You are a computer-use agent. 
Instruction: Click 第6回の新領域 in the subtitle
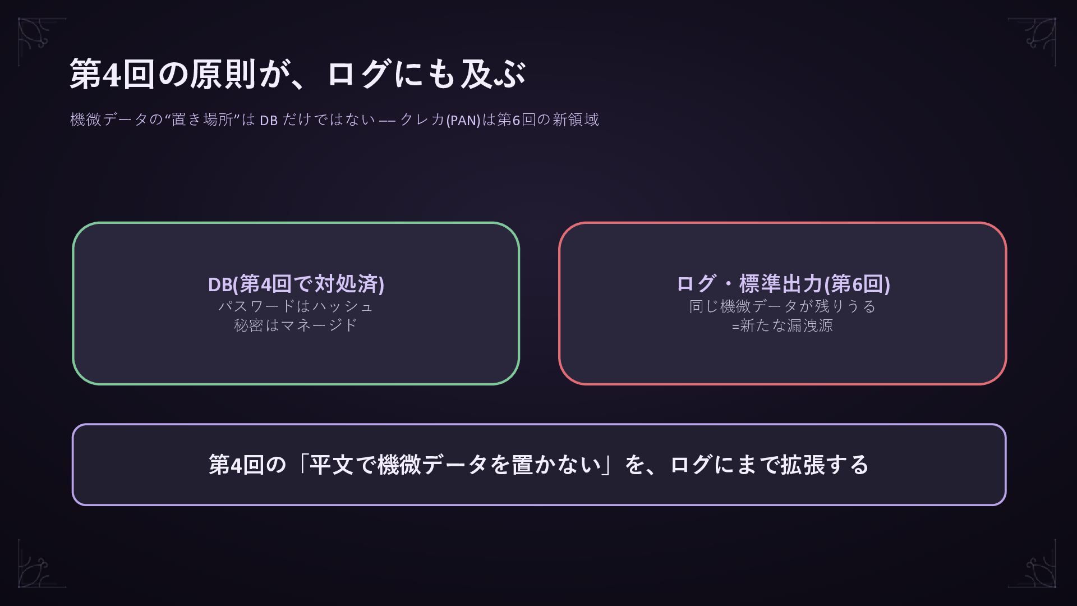(x=548, y=120)
